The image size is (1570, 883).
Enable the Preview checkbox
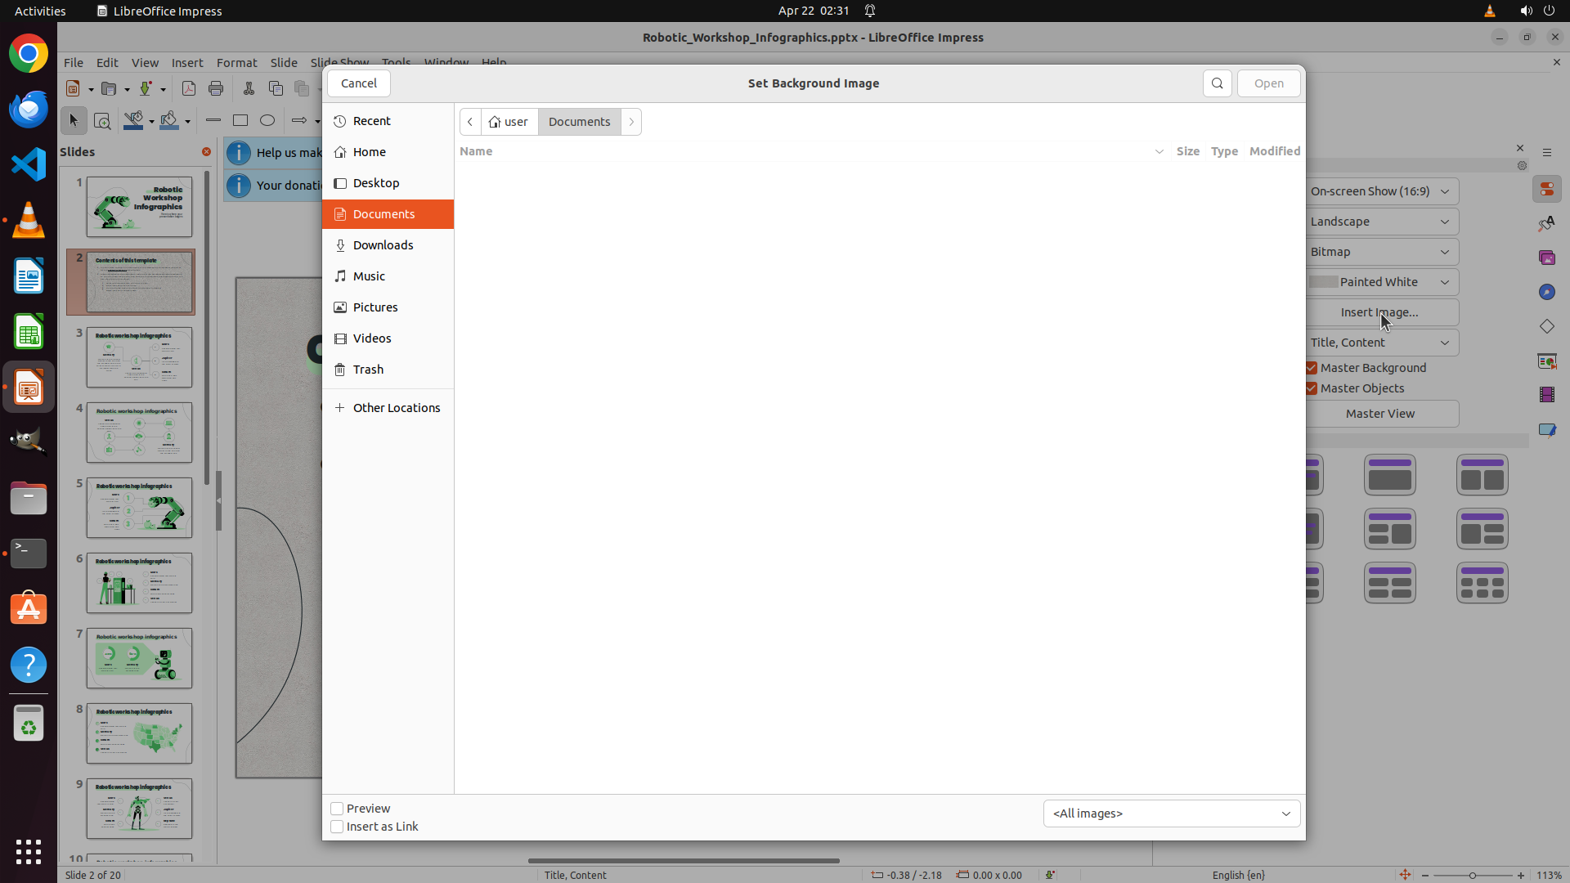point(337,809)
